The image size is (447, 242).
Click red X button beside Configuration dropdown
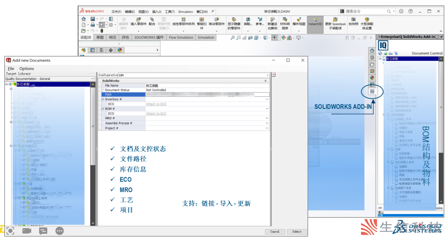coord(273,75)
